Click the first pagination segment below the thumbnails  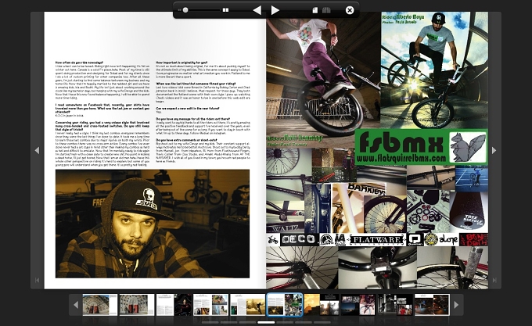click(x=210, y=322)
